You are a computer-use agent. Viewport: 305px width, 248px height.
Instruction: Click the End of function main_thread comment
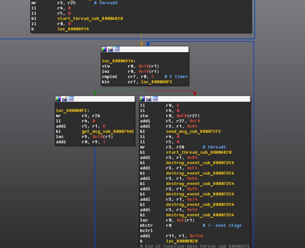(195, 246)
